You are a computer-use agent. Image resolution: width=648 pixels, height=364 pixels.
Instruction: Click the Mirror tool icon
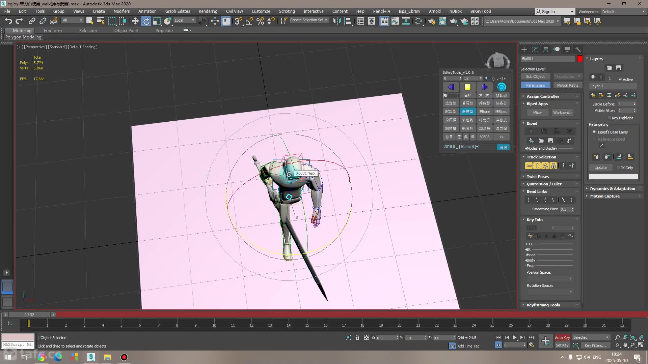[337, 21]
